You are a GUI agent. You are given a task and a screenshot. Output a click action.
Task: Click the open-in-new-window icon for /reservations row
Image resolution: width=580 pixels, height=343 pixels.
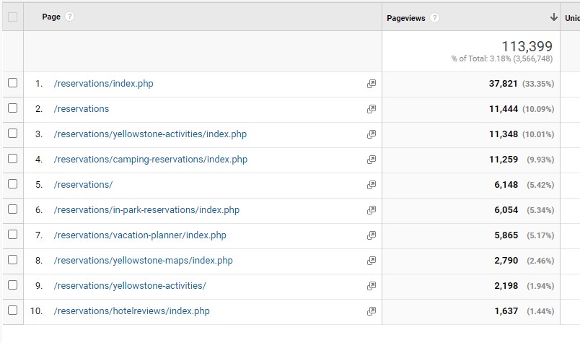372,109
